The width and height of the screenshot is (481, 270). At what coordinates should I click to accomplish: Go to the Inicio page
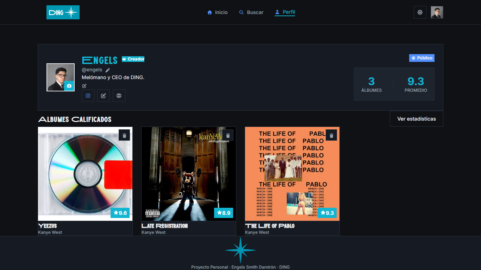coord(218,12)
